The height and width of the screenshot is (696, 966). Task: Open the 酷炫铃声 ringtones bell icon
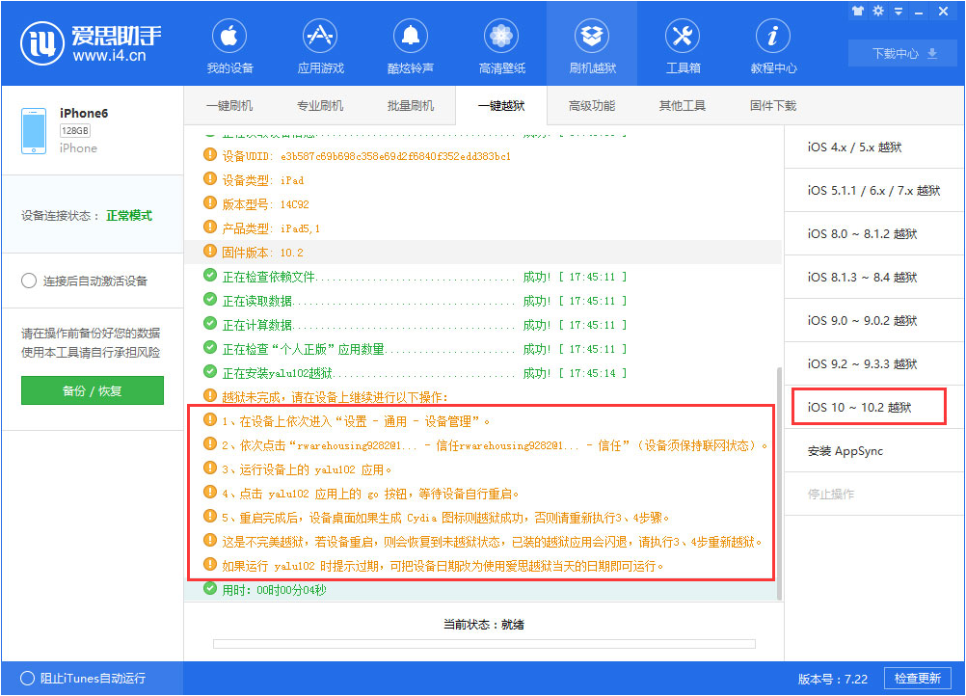[410, 43]
